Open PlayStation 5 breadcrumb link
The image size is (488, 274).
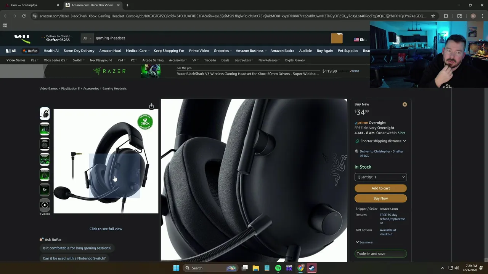point(71,88)
